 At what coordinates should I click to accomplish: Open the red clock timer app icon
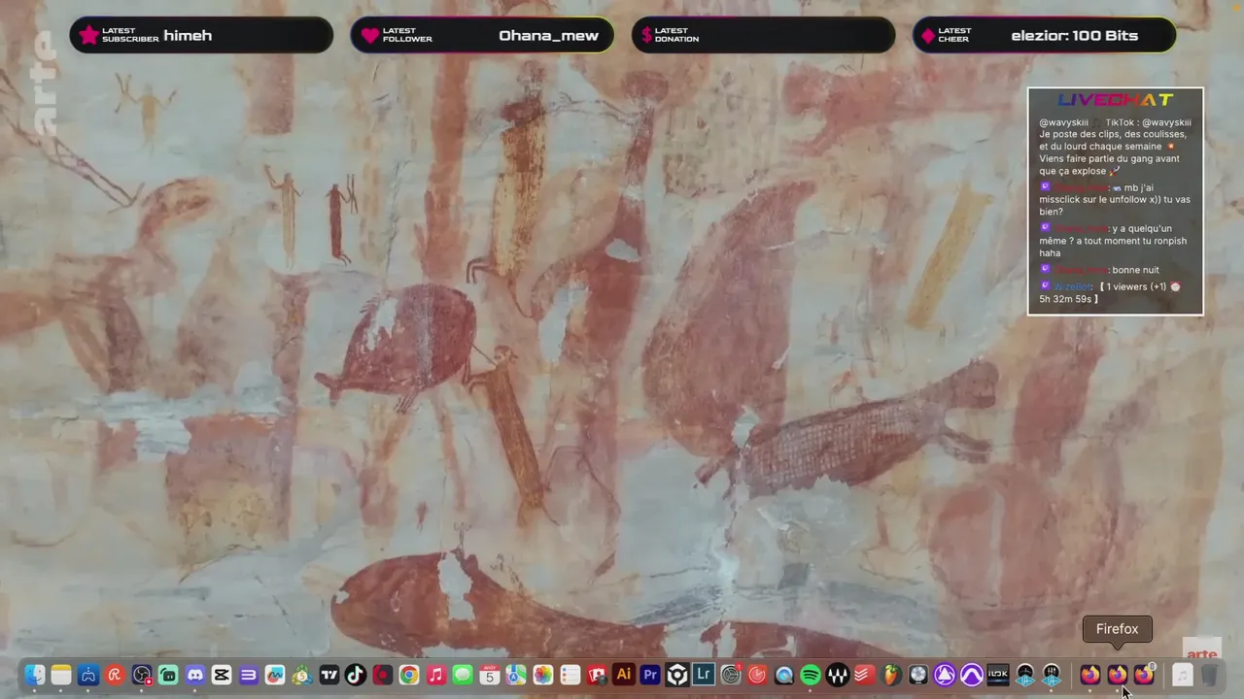757,675
